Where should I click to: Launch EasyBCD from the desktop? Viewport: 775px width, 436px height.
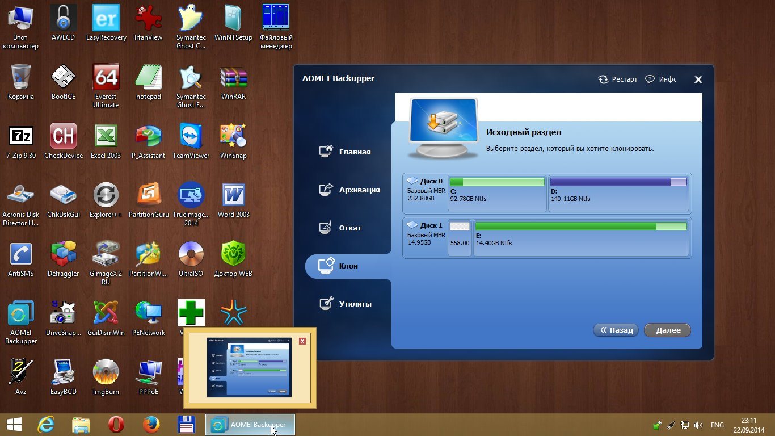pyautogui.click(x=63, y=378)
